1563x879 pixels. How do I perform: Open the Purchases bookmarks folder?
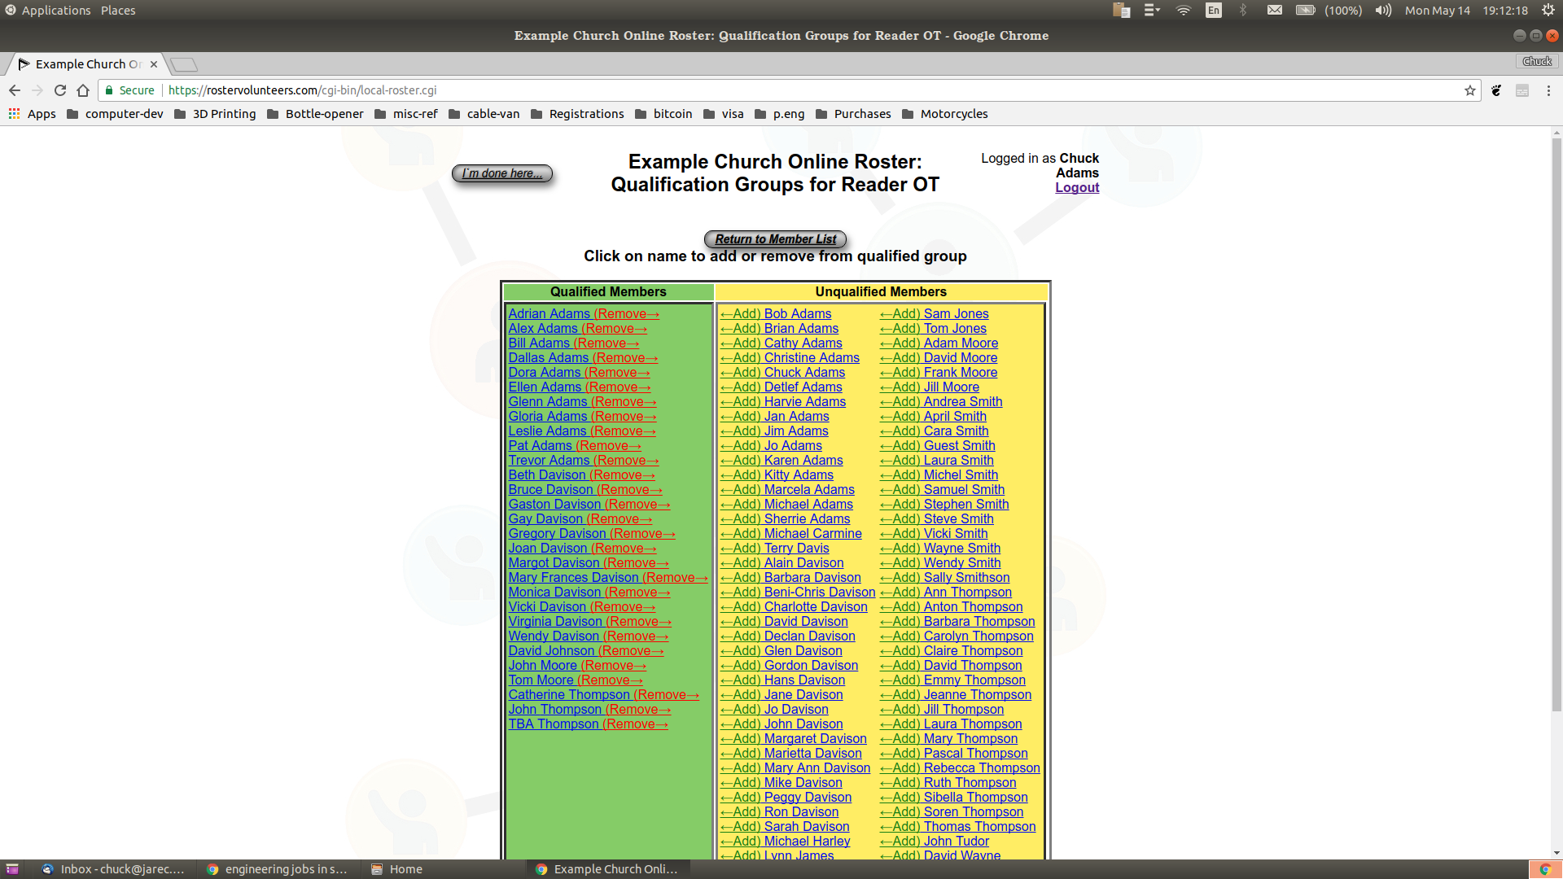(863, 114)
